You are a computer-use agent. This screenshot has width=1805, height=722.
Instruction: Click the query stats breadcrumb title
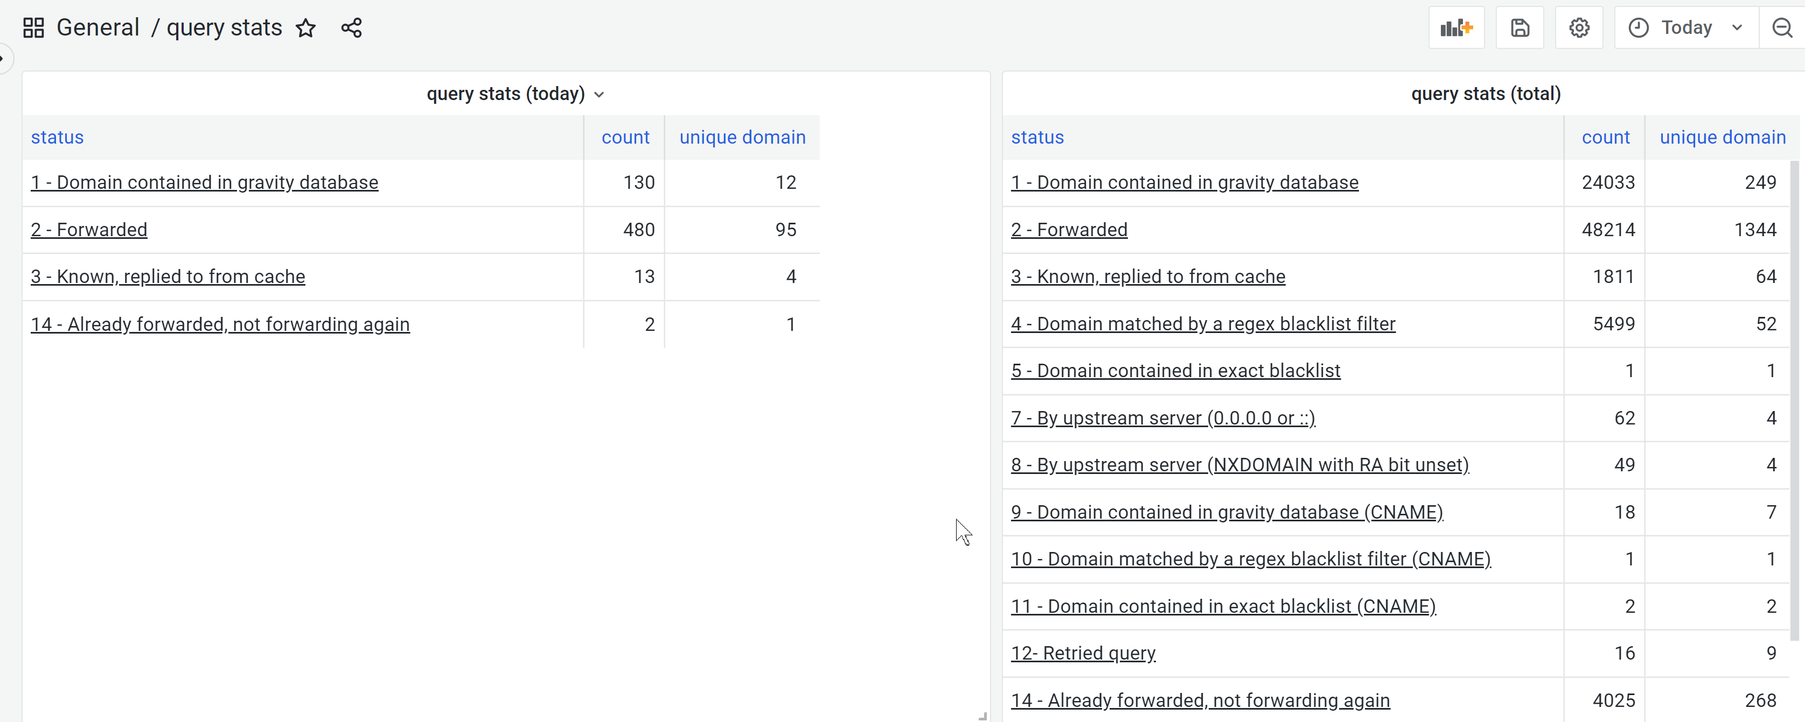tap(224, 28)
